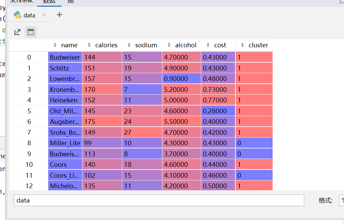Sort by the alcohol column arrows

[x=169, y=45]
